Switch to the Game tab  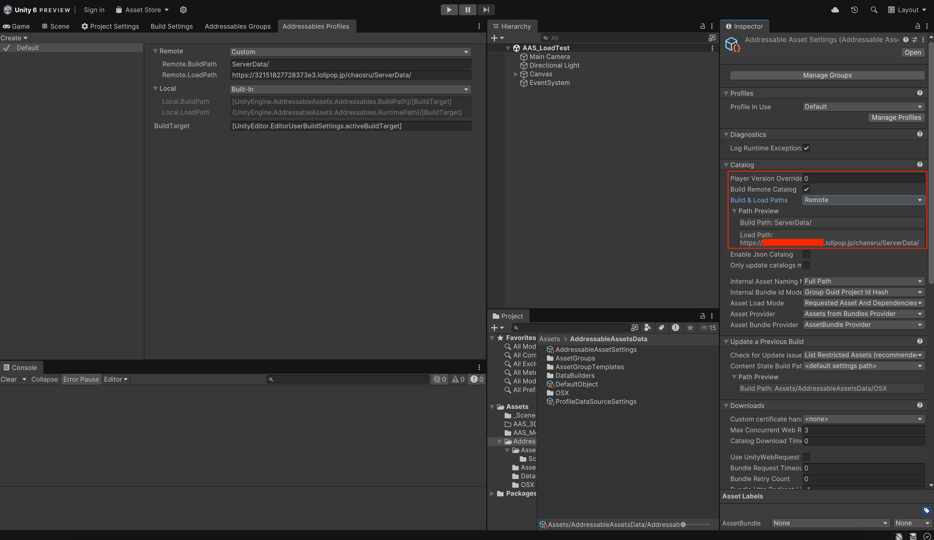coord(16,26)
